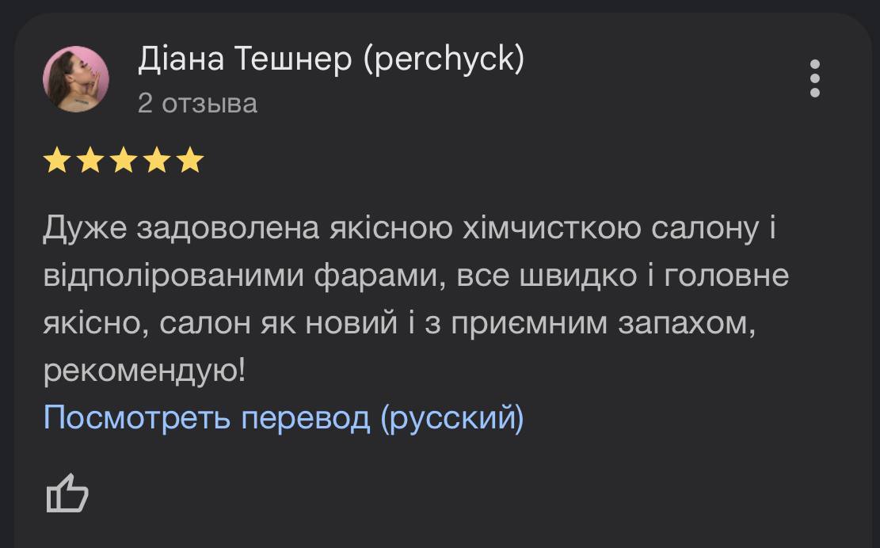Select review line starting 'Дуже задоволена'
880x548 pixels.
(x=410, y=228)
